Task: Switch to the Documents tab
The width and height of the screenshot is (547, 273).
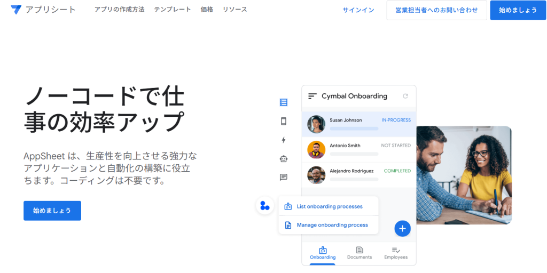Action: [x=359, y=253]
